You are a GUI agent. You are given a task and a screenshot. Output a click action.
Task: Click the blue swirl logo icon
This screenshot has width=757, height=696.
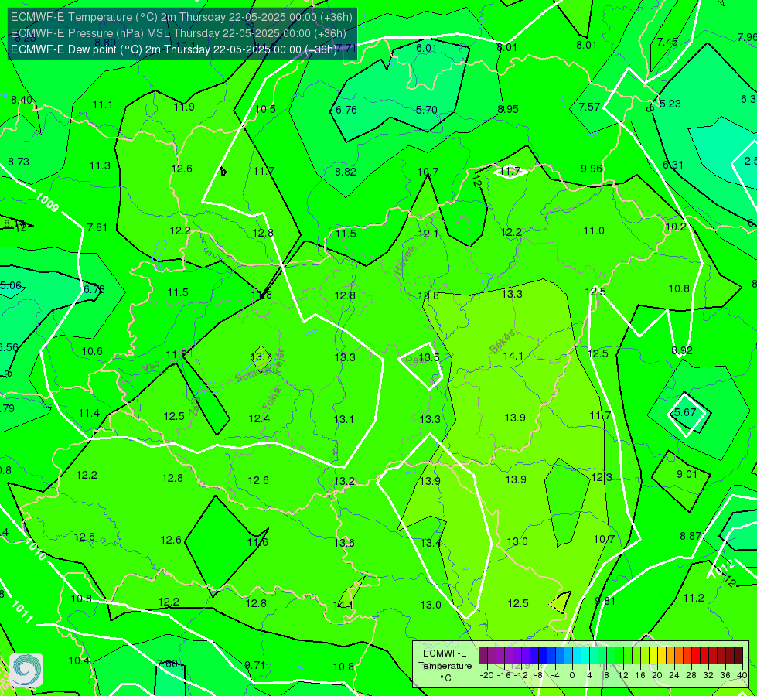pyautogui.click(x=26, y=670)
